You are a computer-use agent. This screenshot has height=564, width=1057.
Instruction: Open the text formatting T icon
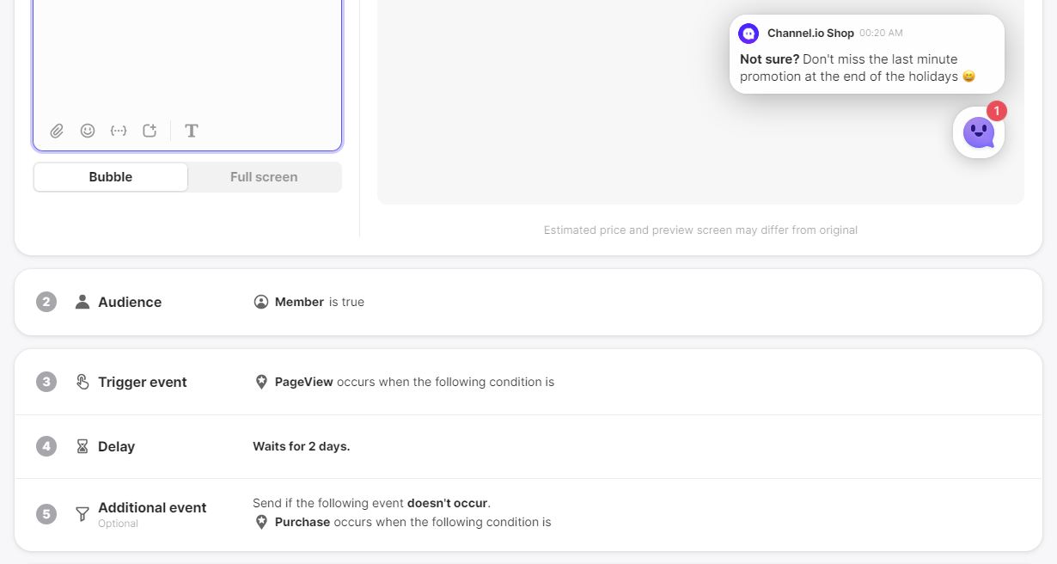click(192, 131)
